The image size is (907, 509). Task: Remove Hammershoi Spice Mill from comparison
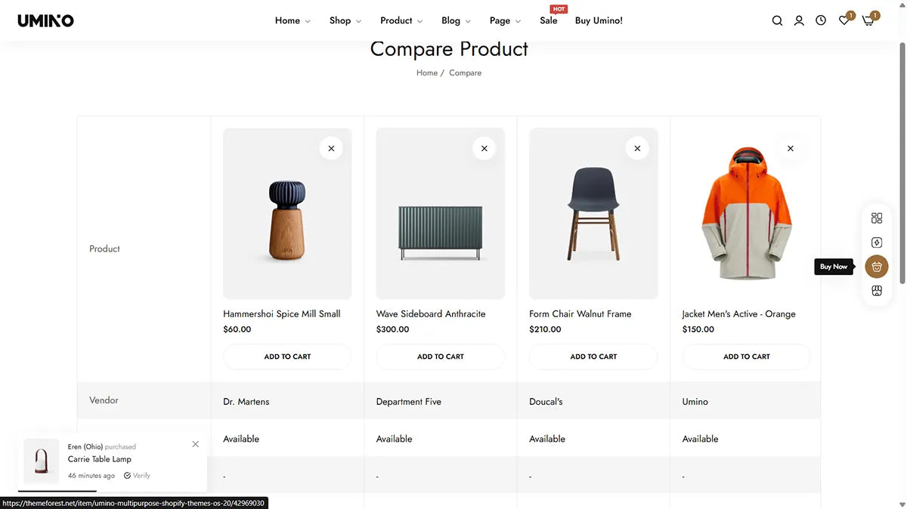pos(331,148)
